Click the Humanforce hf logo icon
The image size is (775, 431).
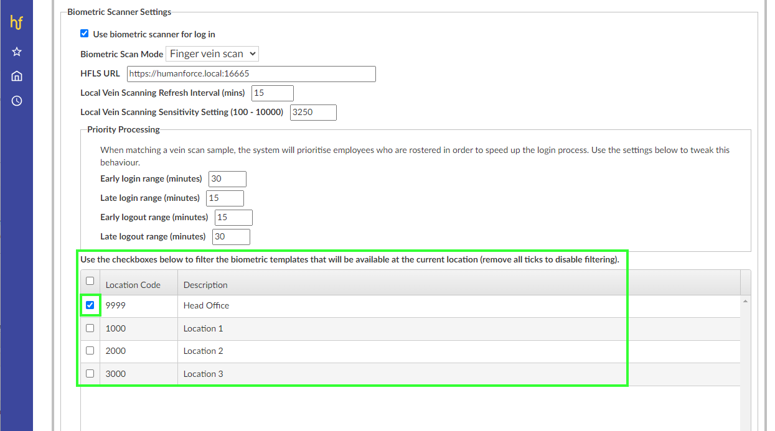pos(17,23)
